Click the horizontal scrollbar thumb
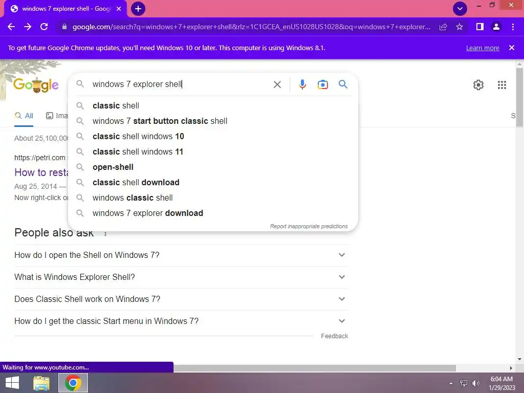Image resolution: width=524 pixels, height=393 pixels. point(315,368)
